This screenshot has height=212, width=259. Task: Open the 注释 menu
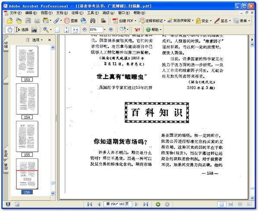tap(77, 13)
